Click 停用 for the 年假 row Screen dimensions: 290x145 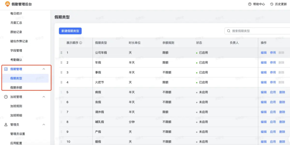[273, 63]
